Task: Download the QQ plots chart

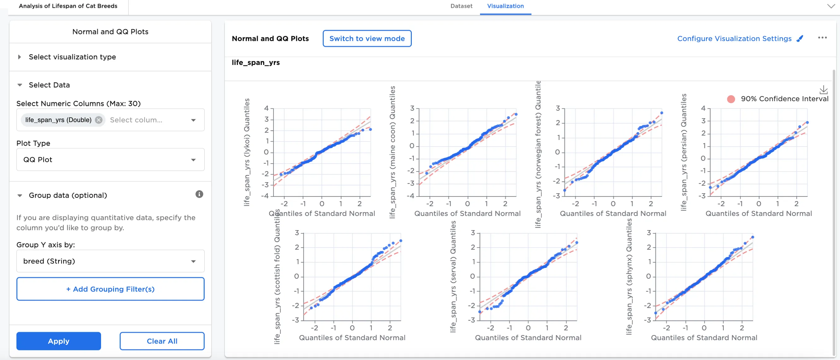Action: tap(823, 90)
